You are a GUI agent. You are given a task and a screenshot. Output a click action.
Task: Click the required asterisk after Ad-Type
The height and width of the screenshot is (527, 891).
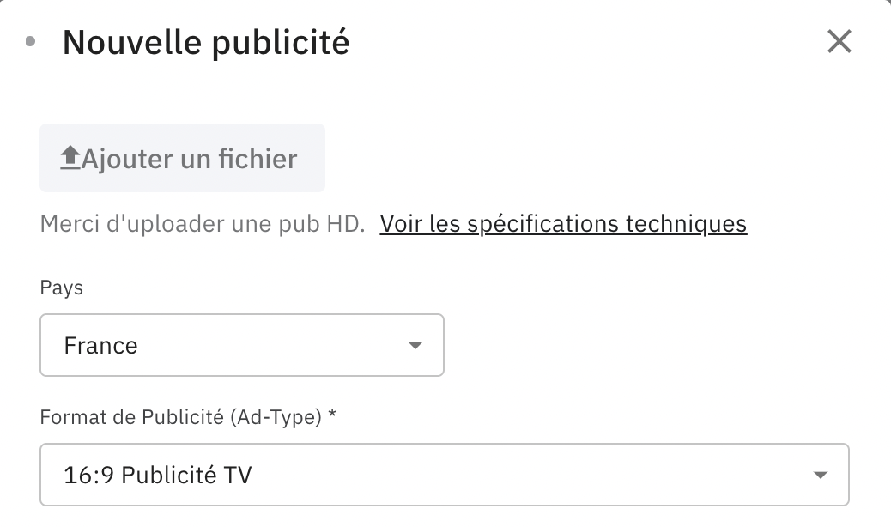332,416
